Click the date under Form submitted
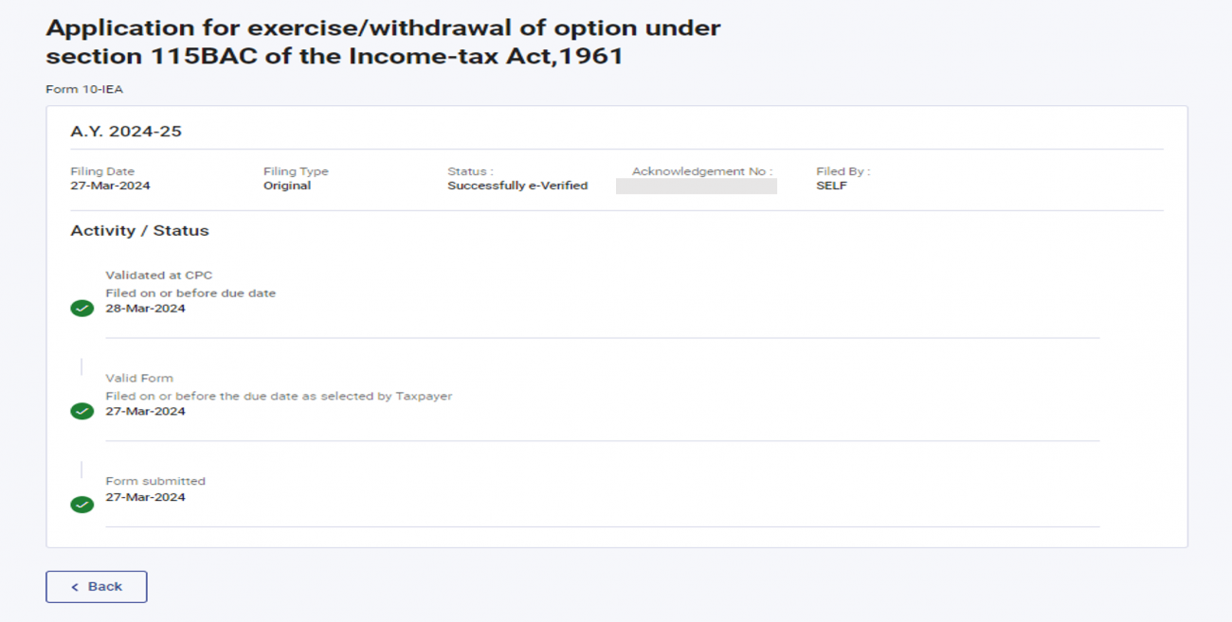This screenshot has width=1232, height=622. (x=145, y=497)
